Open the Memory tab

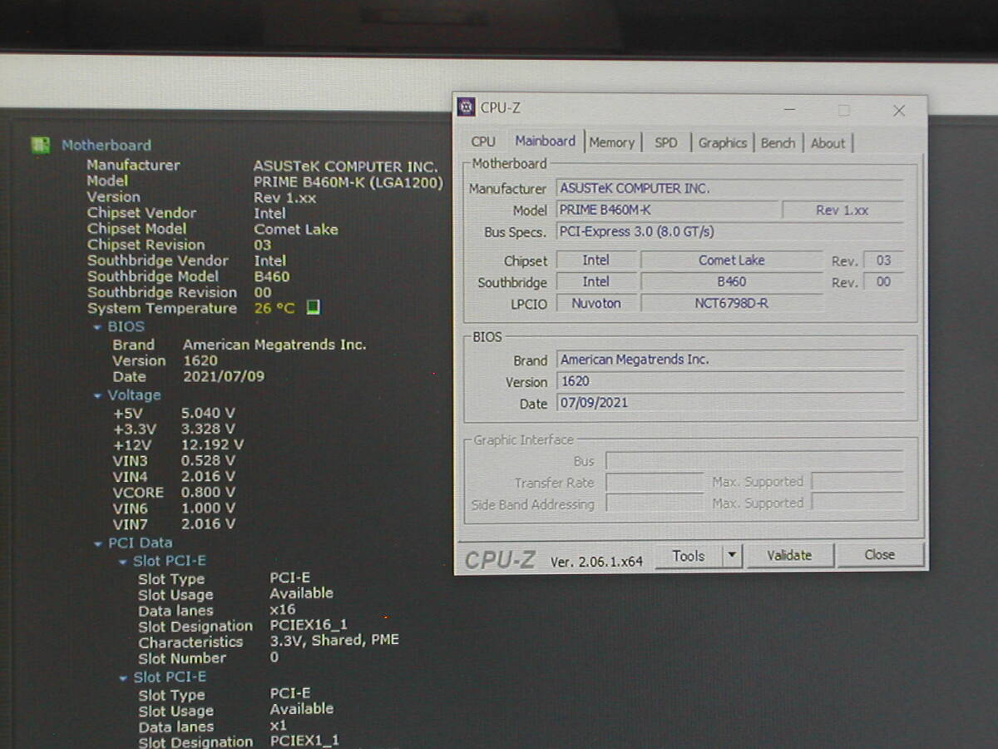click(x=612, y=142)
